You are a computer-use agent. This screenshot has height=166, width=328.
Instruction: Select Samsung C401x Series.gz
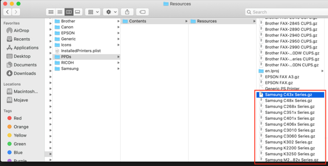pos(291,118)
